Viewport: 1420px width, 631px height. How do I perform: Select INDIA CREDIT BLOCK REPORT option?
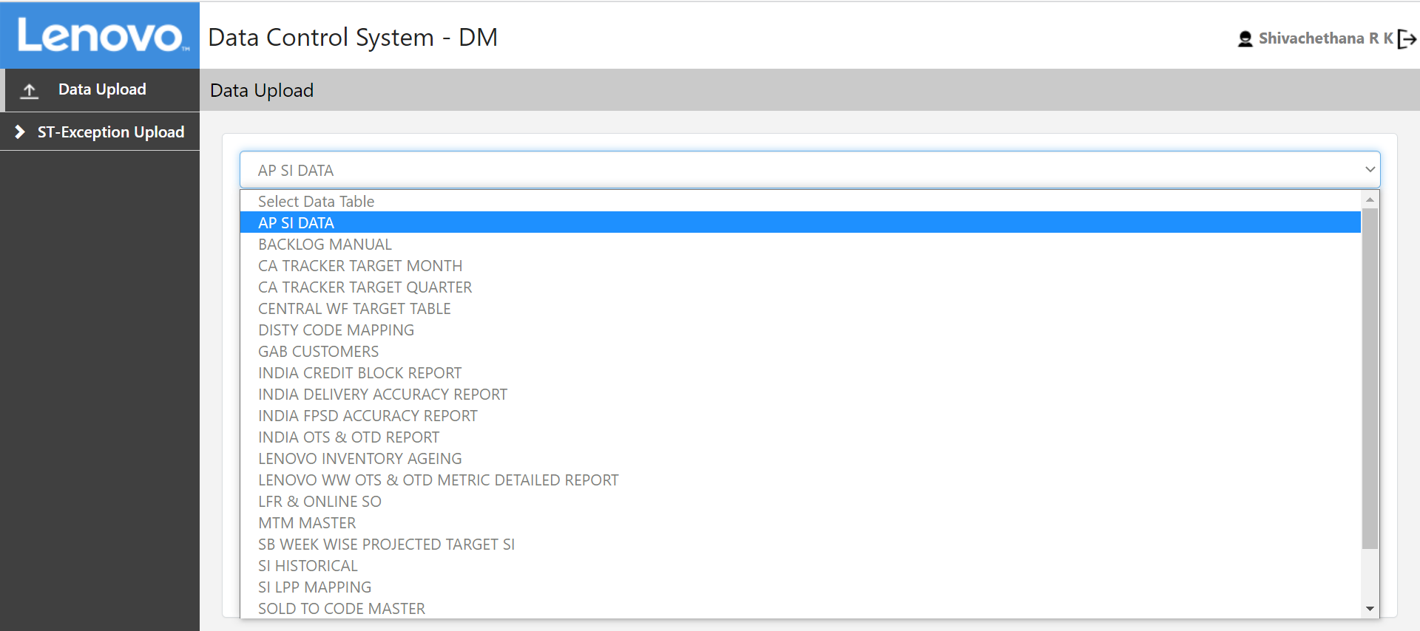[359, 373]
